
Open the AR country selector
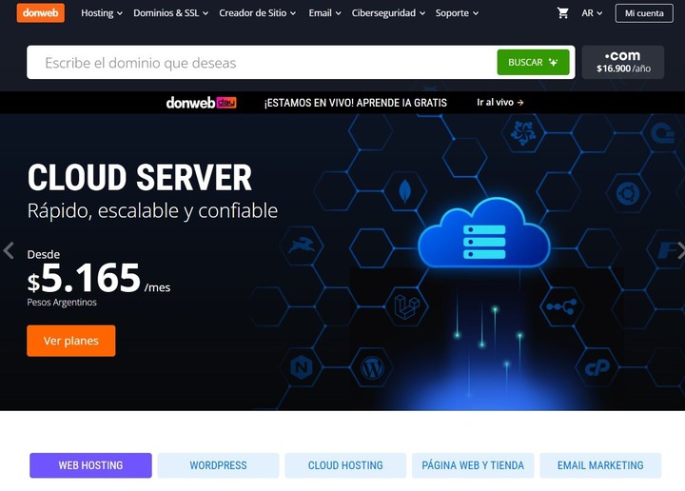click(x=592, y=13)
